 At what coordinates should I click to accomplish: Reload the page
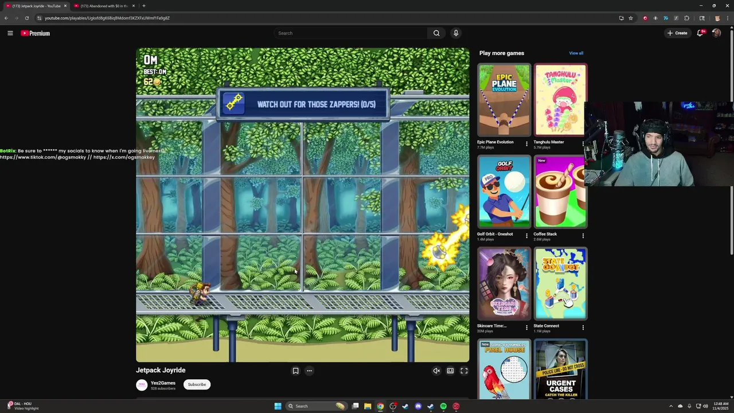click(26, 18)
